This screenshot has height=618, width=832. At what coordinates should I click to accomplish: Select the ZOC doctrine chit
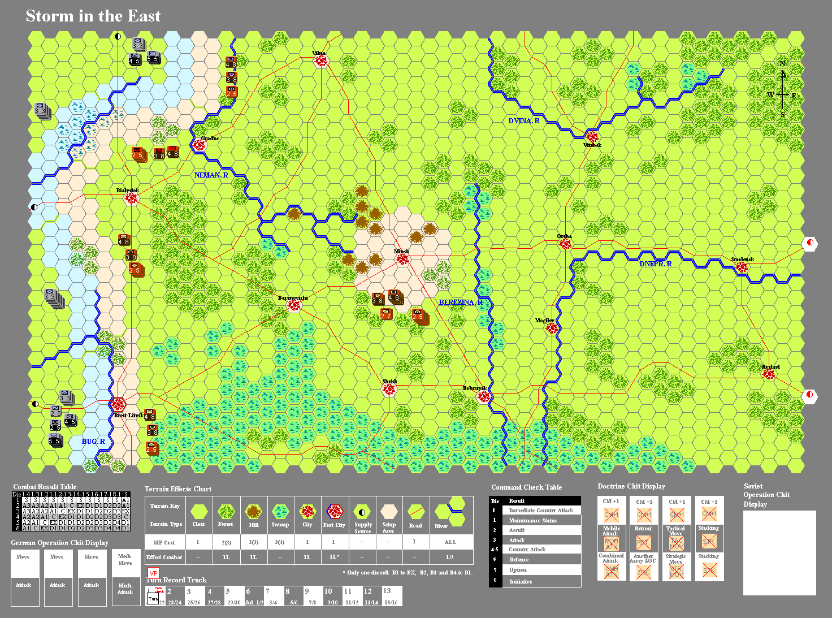643,572
